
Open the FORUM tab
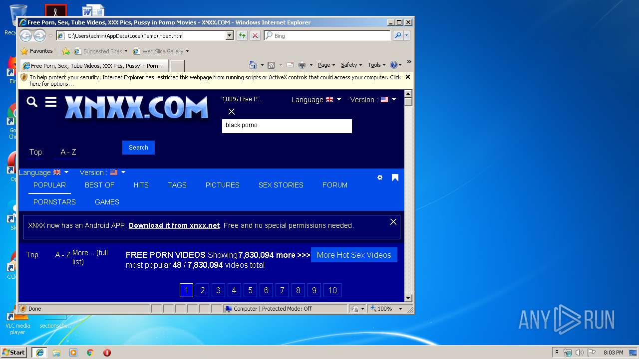click(x=335, y=185)
